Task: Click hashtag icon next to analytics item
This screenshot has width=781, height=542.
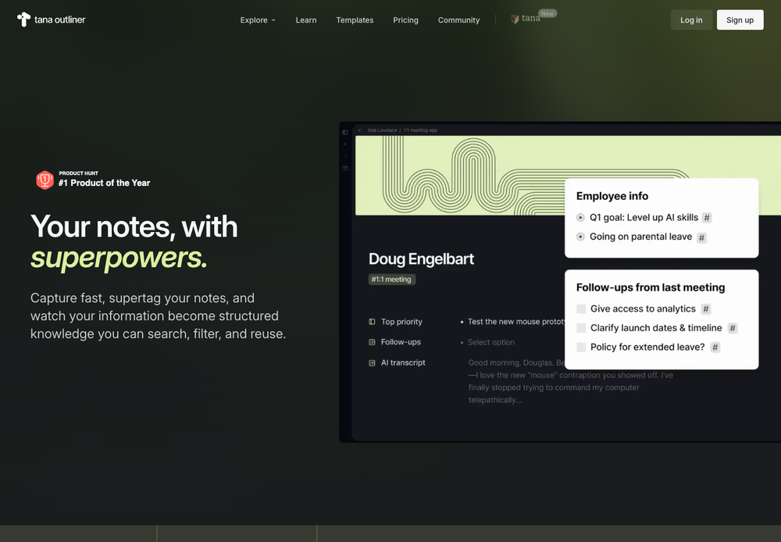Action: [706, 308]
